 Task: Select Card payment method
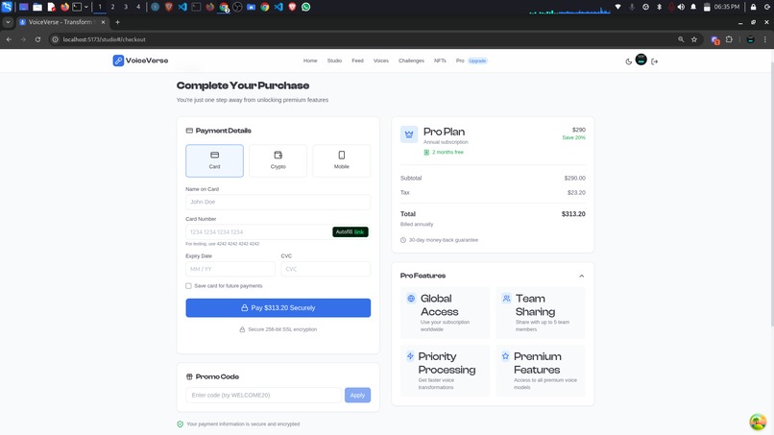coord(214,160)
